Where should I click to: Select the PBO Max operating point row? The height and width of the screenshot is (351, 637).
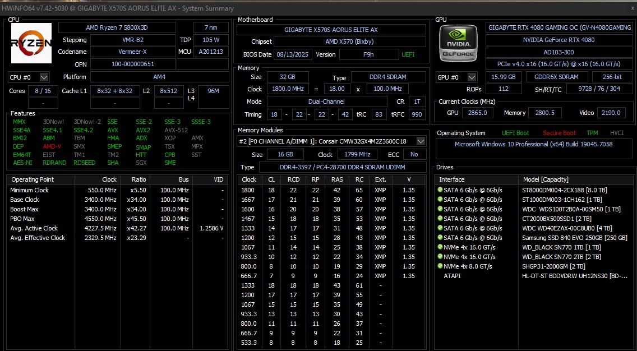[117, 219]
